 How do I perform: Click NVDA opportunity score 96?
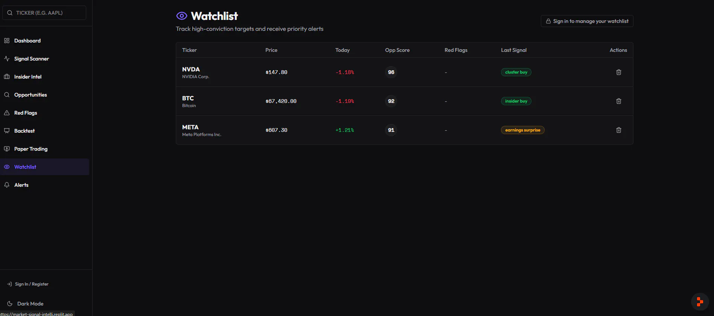pyautogui.click(x=391, y=72)
